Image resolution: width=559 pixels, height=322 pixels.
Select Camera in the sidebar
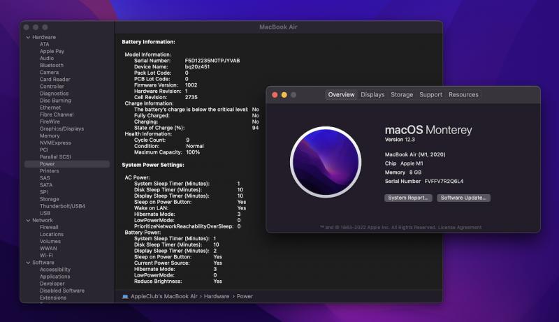(49, 73)
